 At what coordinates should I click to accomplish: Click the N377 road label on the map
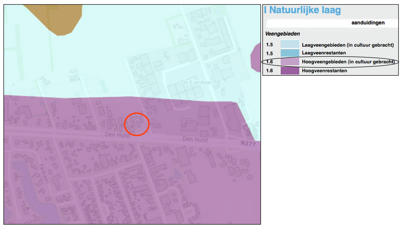click(x=247, y=144)
